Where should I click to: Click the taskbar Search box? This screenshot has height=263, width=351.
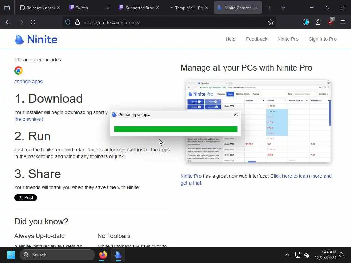(x=57, y=255)
